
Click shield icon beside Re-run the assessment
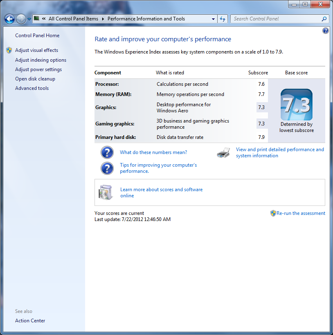tap(273, 213)
